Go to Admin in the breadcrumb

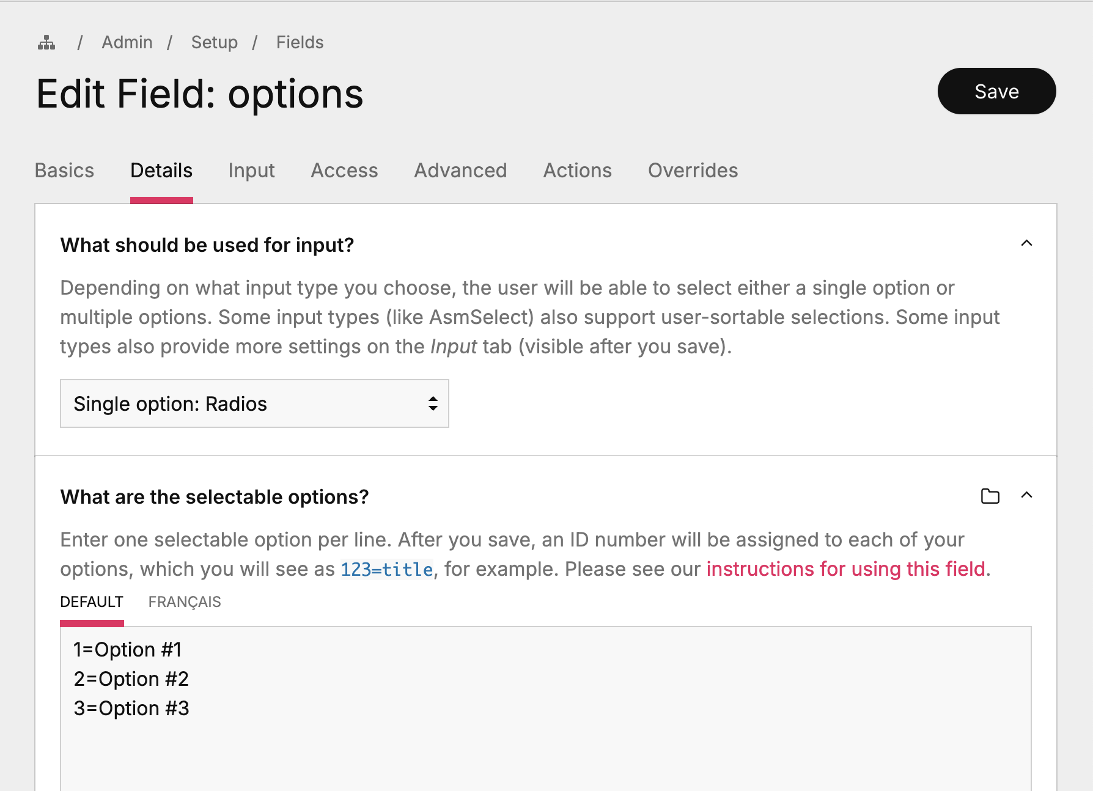click(x=127, y=43)
